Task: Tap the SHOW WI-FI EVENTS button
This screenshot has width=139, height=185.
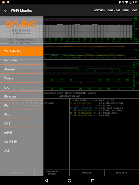Action: coord(52,173)
